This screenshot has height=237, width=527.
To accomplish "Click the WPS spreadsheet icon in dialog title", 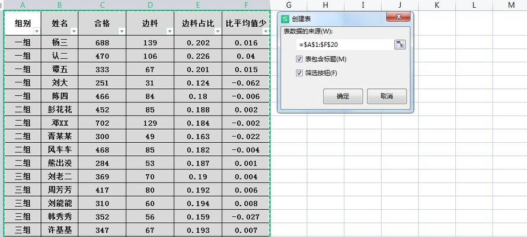I will point(285,20).
